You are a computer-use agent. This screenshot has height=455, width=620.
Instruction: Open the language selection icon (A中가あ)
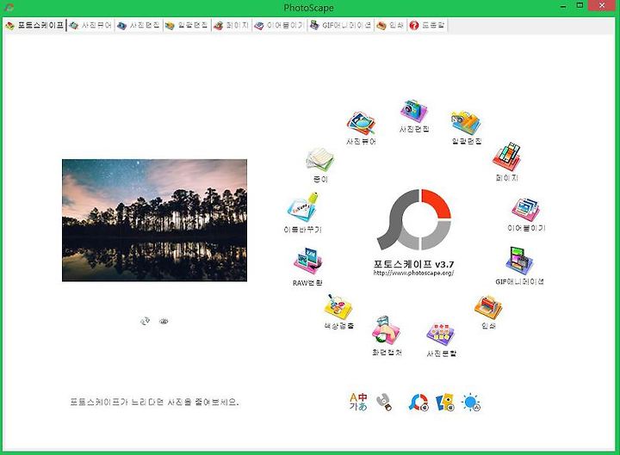point(358,402)
